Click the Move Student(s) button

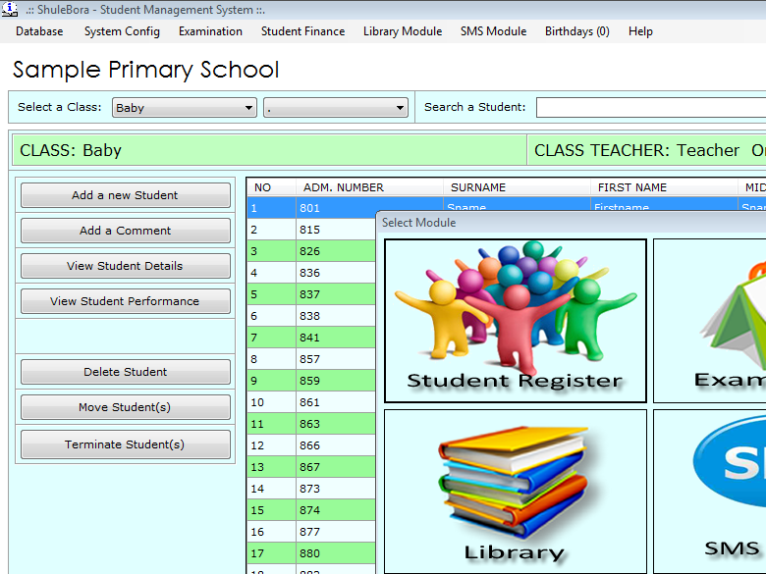pyautogui.click(x=125, y=407)
